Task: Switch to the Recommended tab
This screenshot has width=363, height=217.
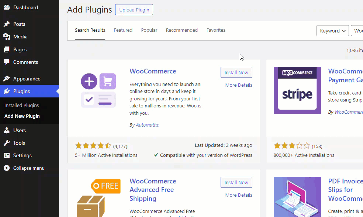Action: click(x=182, y=30)
